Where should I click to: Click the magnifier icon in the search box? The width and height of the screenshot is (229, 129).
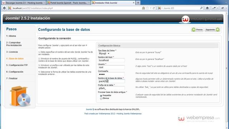click(x=201, y=8)
